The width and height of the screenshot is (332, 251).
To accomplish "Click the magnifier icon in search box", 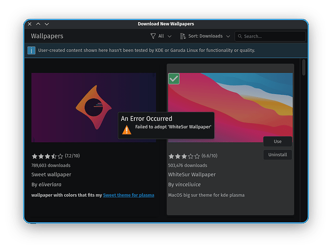I will pos(240,36).
